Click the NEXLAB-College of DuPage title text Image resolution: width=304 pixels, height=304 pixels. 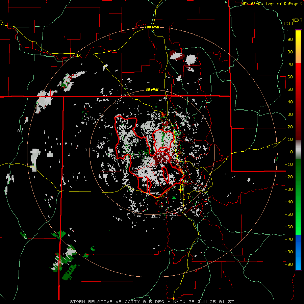tap(272, 4)
